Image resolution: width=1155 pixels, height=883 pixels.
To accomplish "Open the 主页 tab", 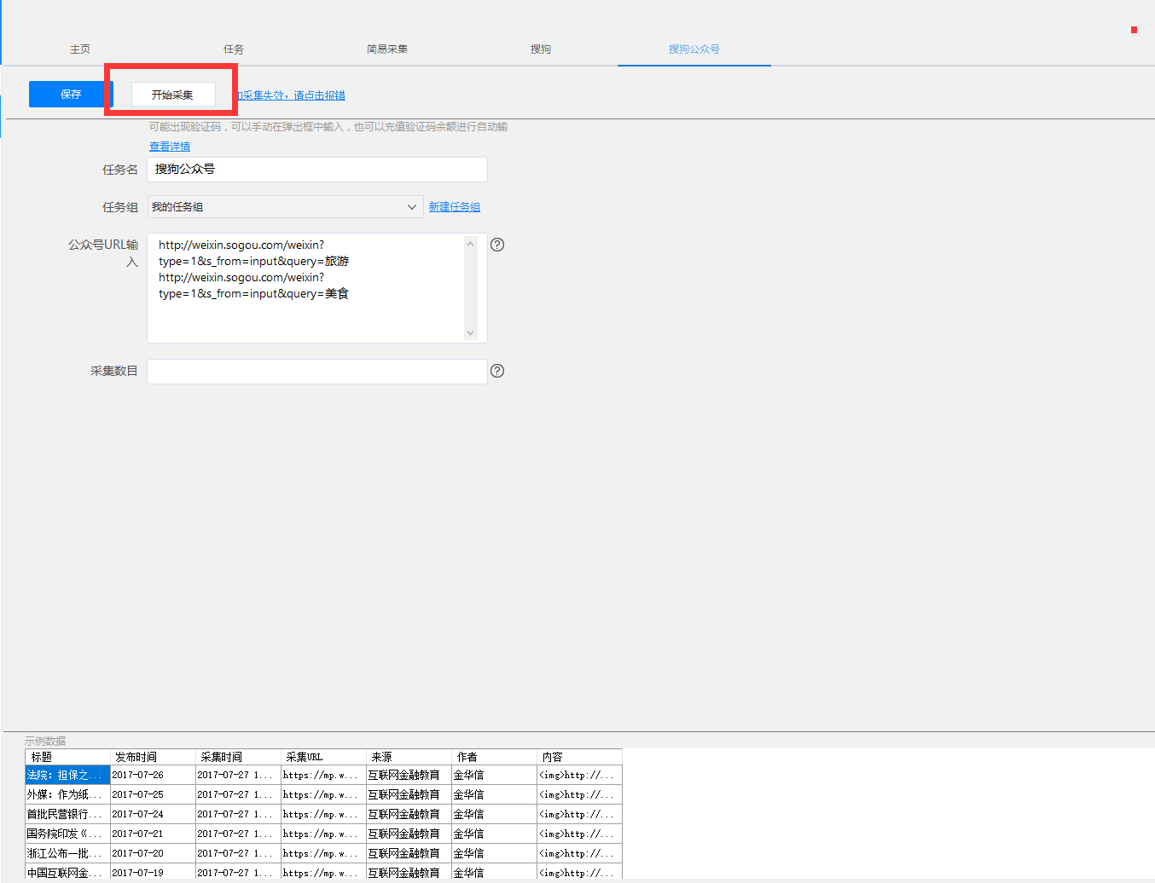I will [x=80, y=49].
